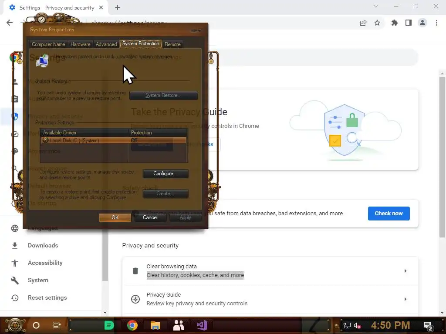
Task: Open the Advanced tab in System Properties
Action: (106, 44)
